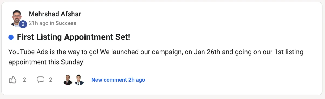Click the like count number 2

[24, 80]
